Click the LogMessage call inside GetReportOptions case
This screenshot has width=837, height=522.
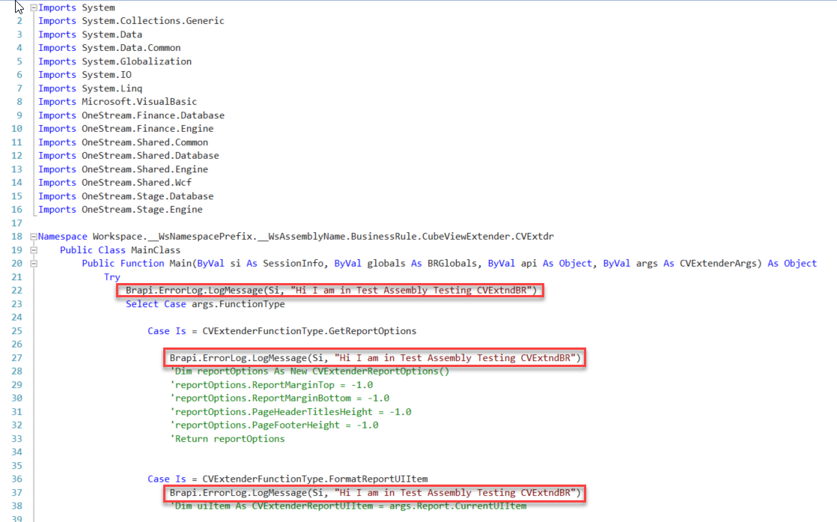click(x=374, y=357)
